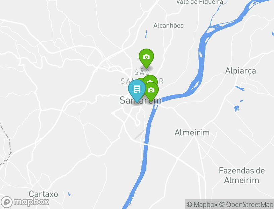Click the Almeirim town label
The image size is (274, 209).
[x=192, y=133]
